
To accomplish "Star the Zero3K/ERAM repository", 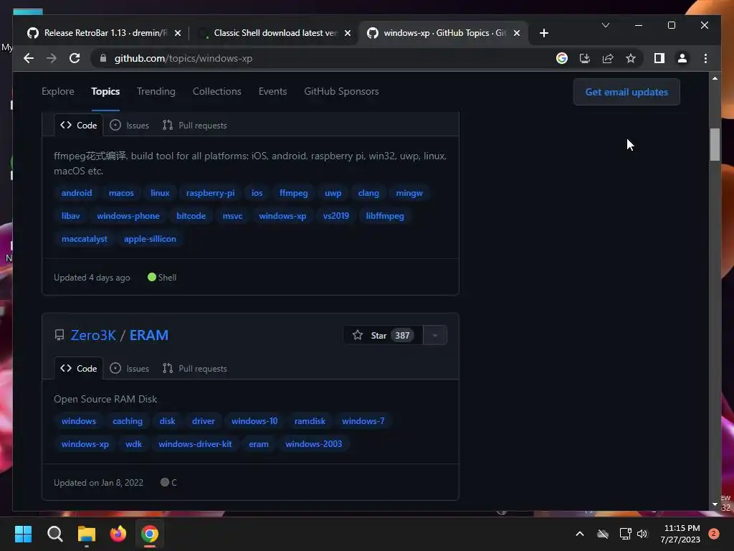I will click(383, 335).
